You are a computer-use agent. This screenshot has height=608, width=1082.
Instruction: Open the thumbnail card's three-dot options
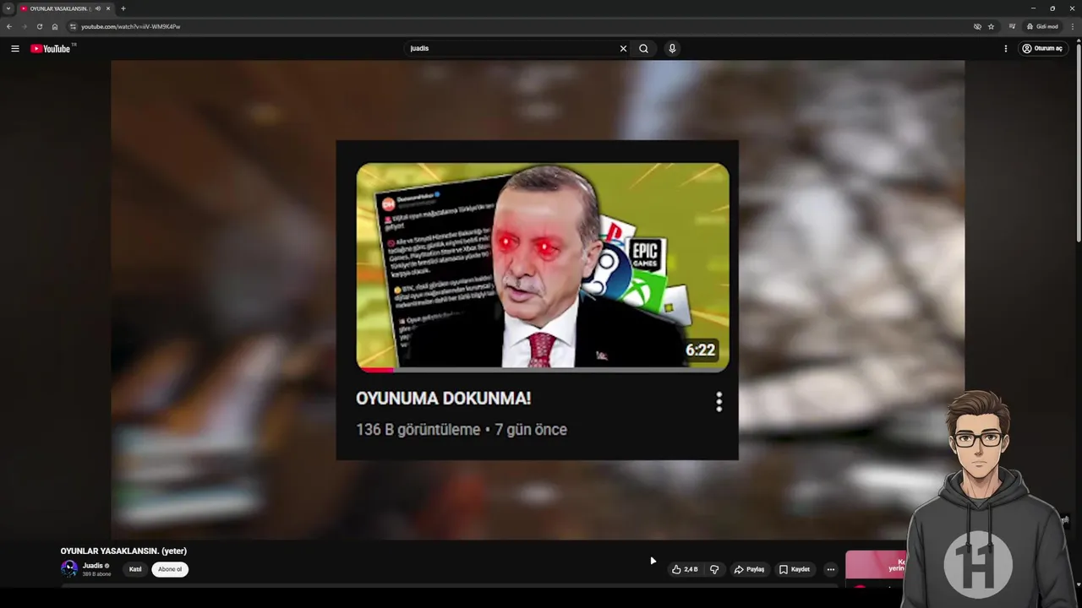(719, 402)
